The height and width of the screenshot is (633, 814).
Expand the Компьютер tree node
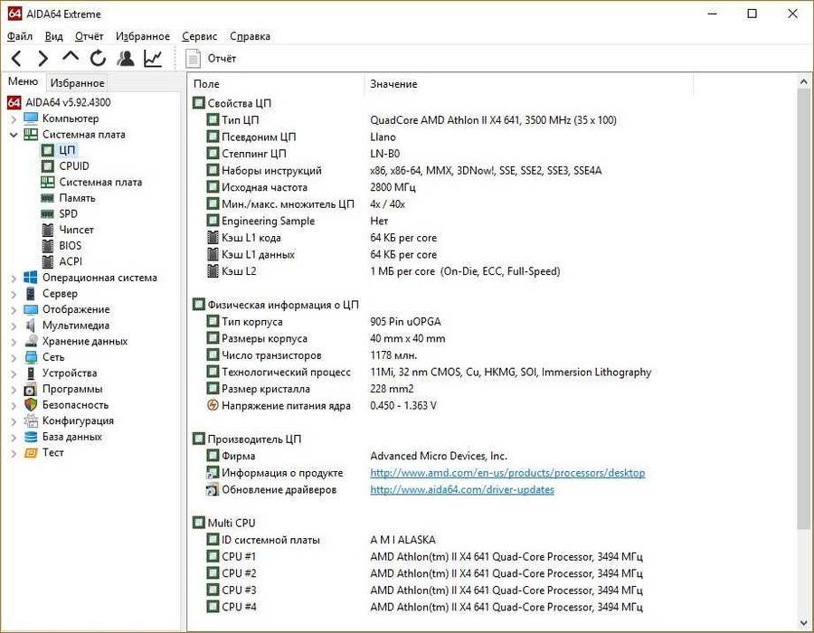point(14,118)
